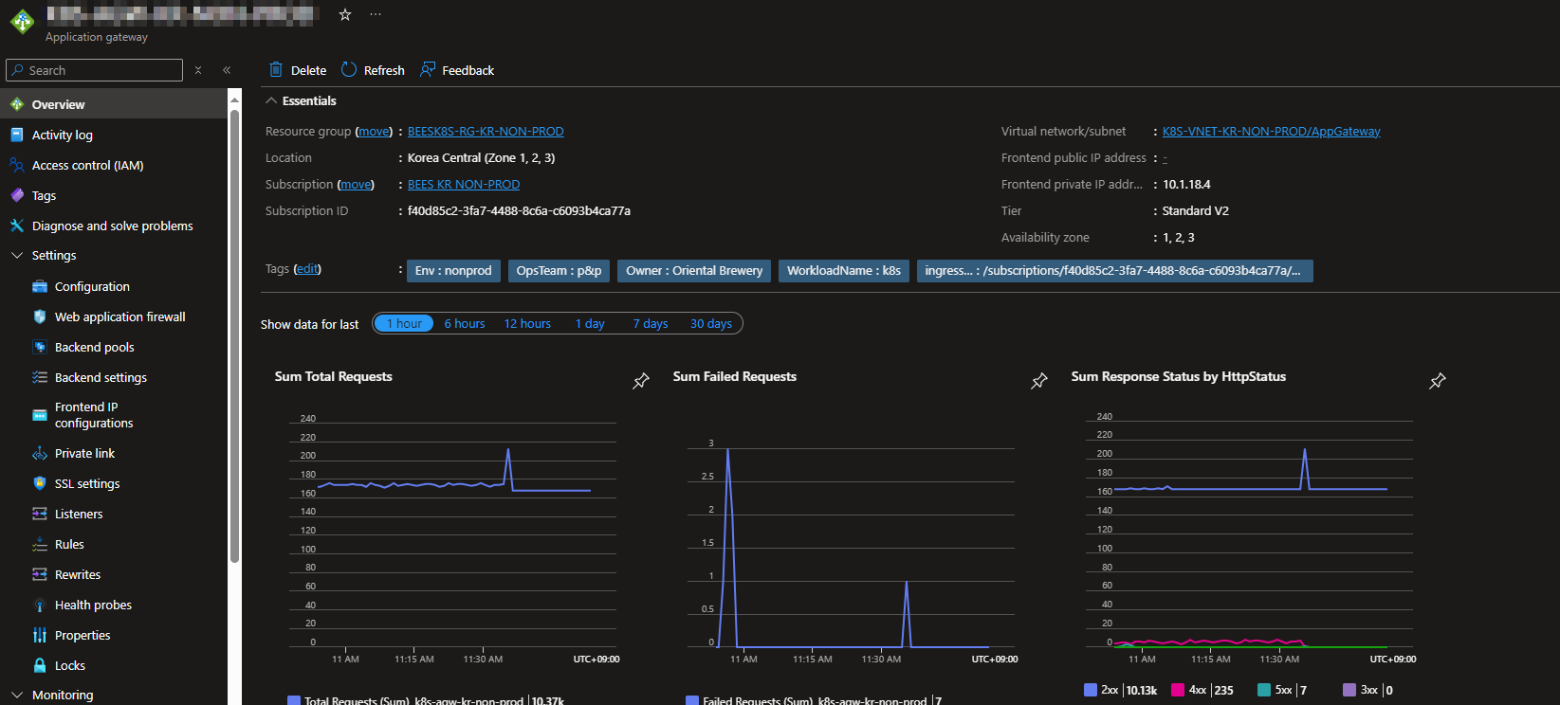Viewport: 1560px width, 705px height.
Task: Click the Tags icon in sidebar
Action: coord(16,195)
